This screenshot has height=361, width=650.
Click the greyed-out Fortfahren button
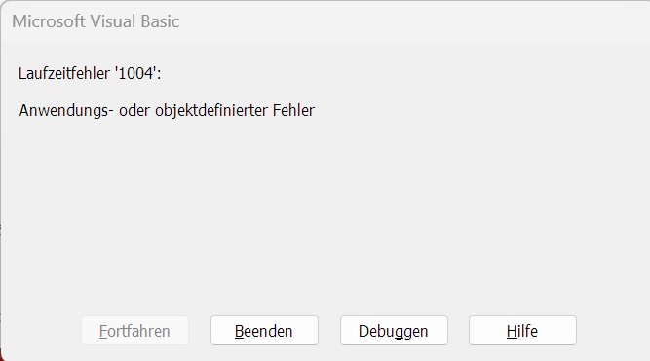point(134,331)
